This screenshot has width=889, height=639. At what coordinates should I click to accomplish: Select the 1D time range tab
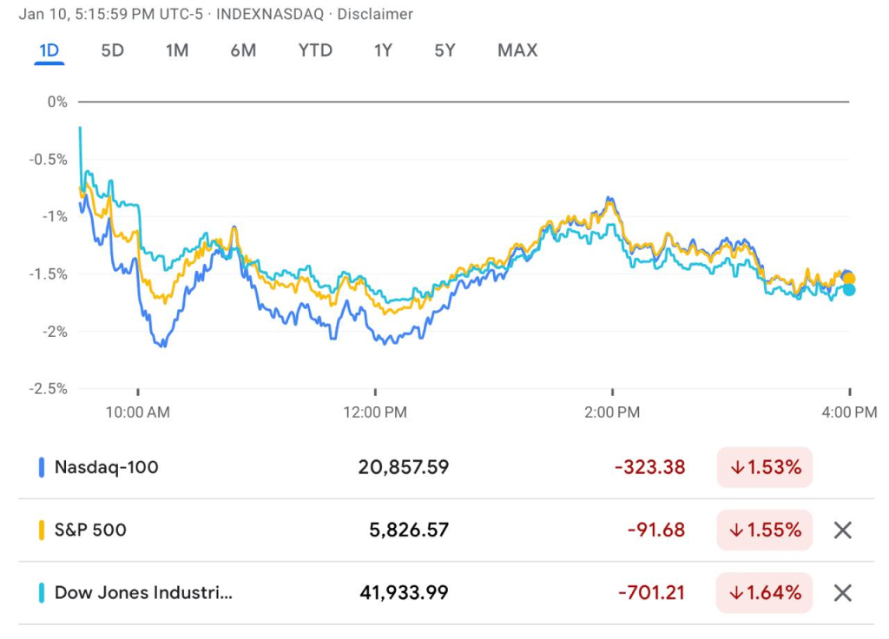point(49,50)
